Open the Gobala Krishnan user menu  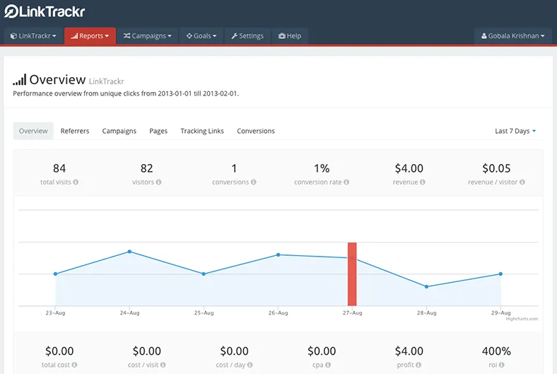pos(512,36)
